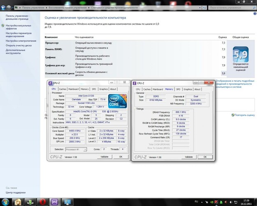257x206 pixels.
Task: Open the Opera browser taskbar icon
Action: 42,202
